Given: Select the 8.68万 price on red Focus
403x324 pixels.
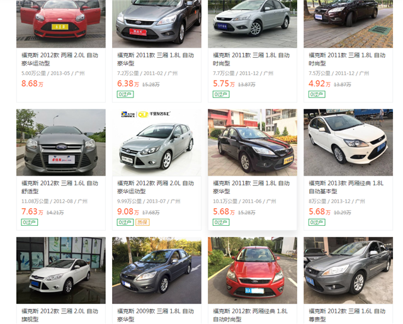Looking at the screenshot, I should click(32, 84).
